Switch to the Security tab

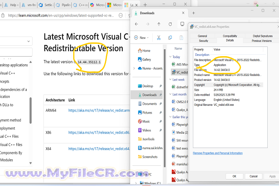click(203, 41)
